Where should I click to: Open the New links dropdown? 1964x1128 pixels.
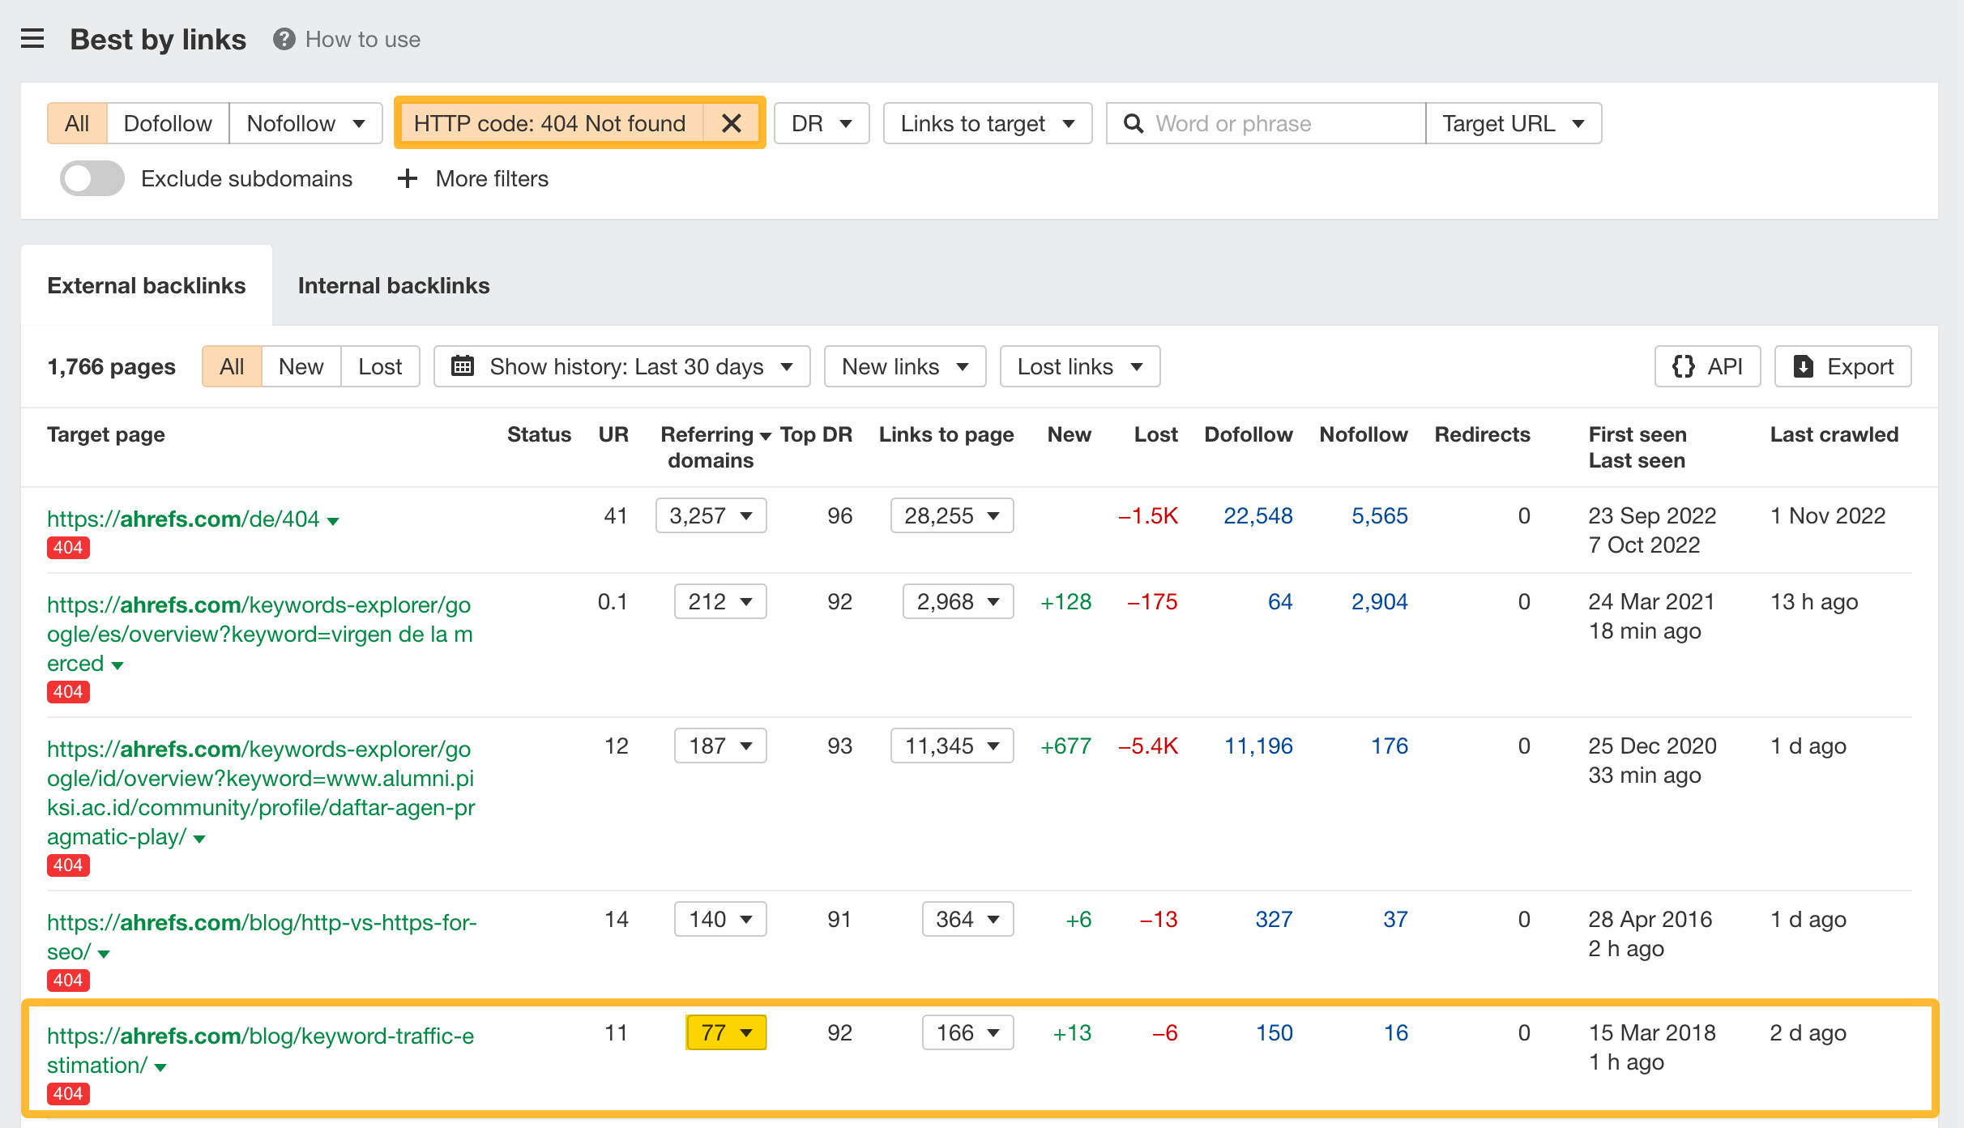(905, 366)
